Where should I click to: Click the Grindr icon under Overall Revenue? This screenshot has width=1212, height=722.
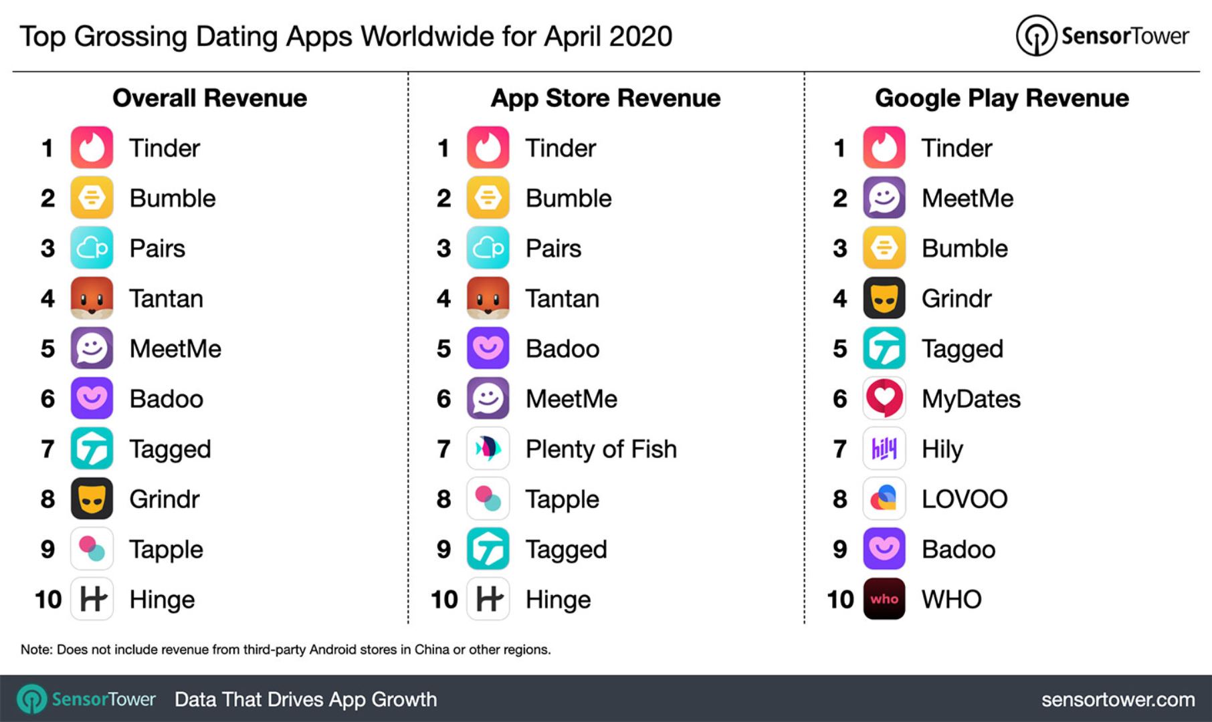[92, 499]
